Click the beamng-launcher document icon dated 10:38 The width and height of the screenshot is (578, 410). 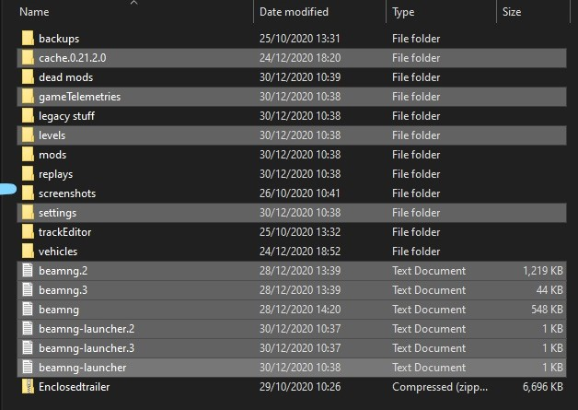(x=28, y=368)
